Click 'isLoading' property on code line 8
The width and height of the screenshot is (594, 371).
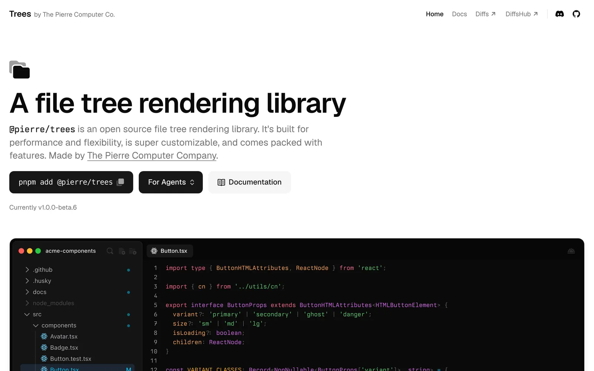[189, 333]
